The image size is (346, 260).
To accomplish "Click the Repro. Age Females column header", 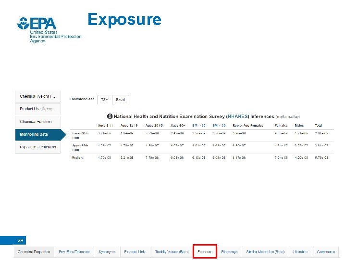I will [248, 125].
